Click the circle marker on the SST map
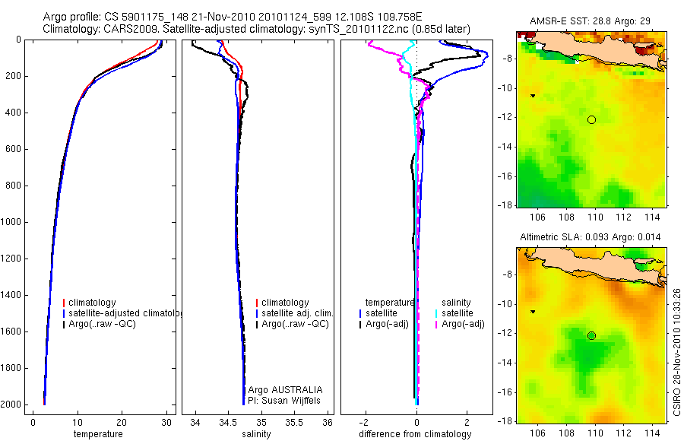The width and height of the screenshot is (684, 441). pyautogui.click(x=591, y=119)
